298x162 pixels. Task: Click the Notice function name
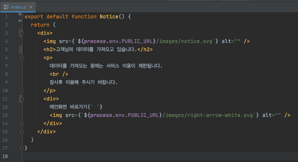click(109, 17)
